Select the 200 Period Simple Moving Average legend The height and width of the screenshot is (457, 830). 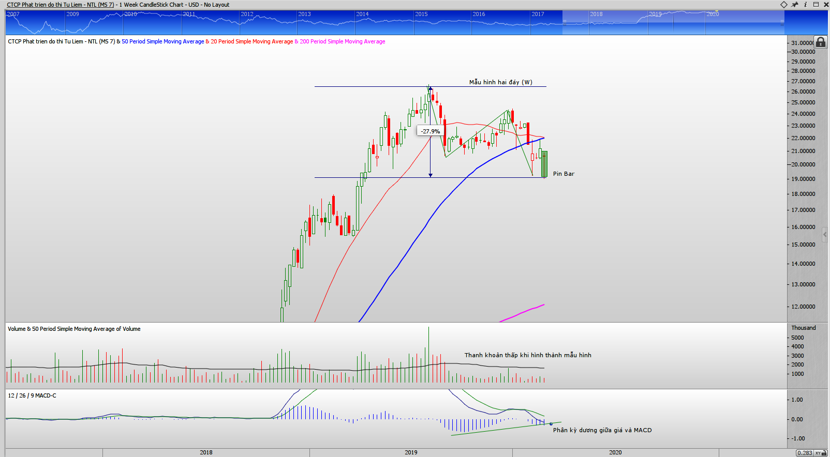[x=342, y=41]
